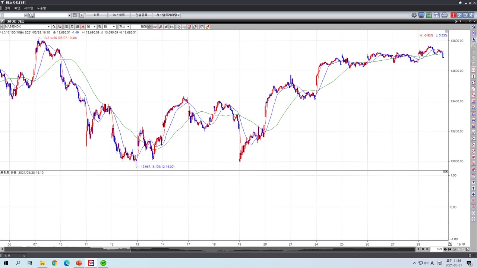Open the 화면 menu
The height and width of the screenshot is (268, 477).
click(17, 8)
